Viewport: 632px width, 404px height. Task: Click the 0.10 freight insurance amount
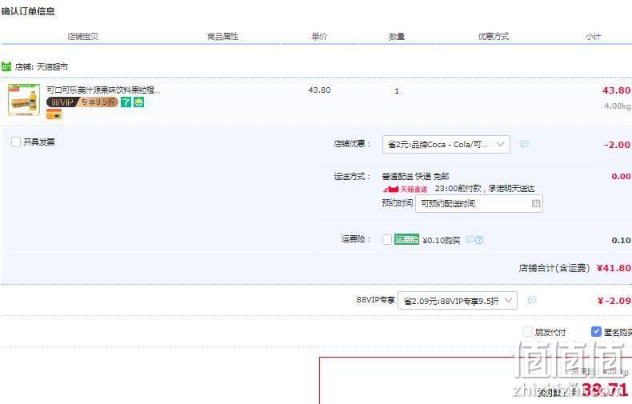(x=621, y=240)
